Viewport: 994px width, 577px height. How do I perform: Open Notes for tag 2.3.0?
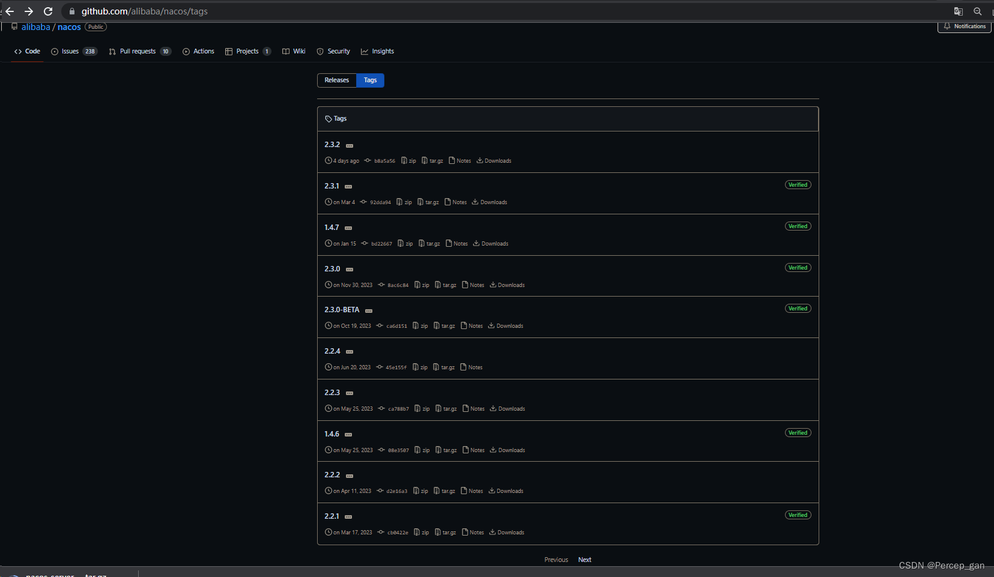(x=473, y=285)
